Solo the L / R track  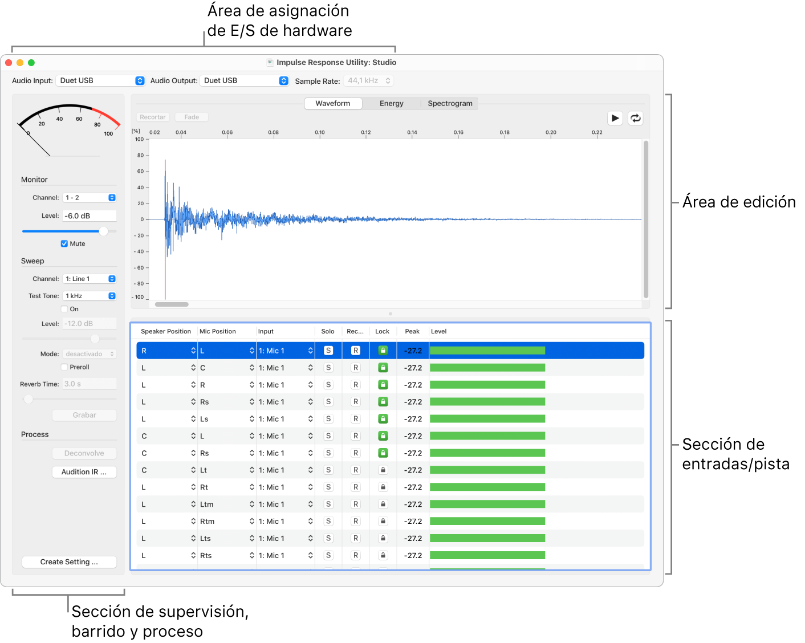pos(328,385)
